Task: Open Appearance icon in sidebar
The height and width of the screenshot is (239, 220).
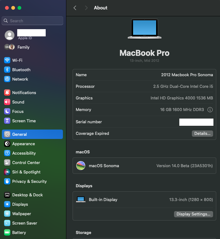Action: (7, 144)
